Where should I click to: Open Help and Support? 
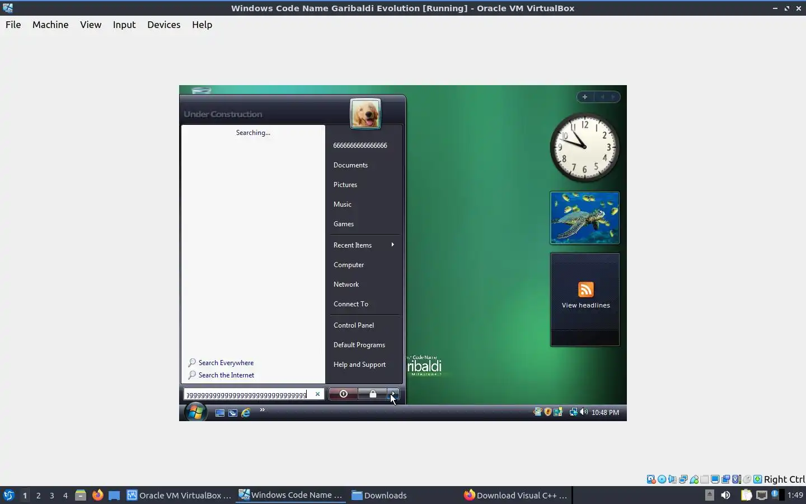click(359, 365)
